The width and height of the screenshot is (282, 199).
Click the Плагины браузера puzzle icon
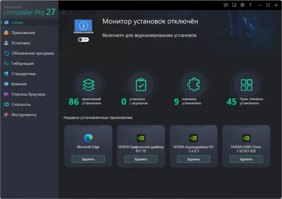coord(6,94)
